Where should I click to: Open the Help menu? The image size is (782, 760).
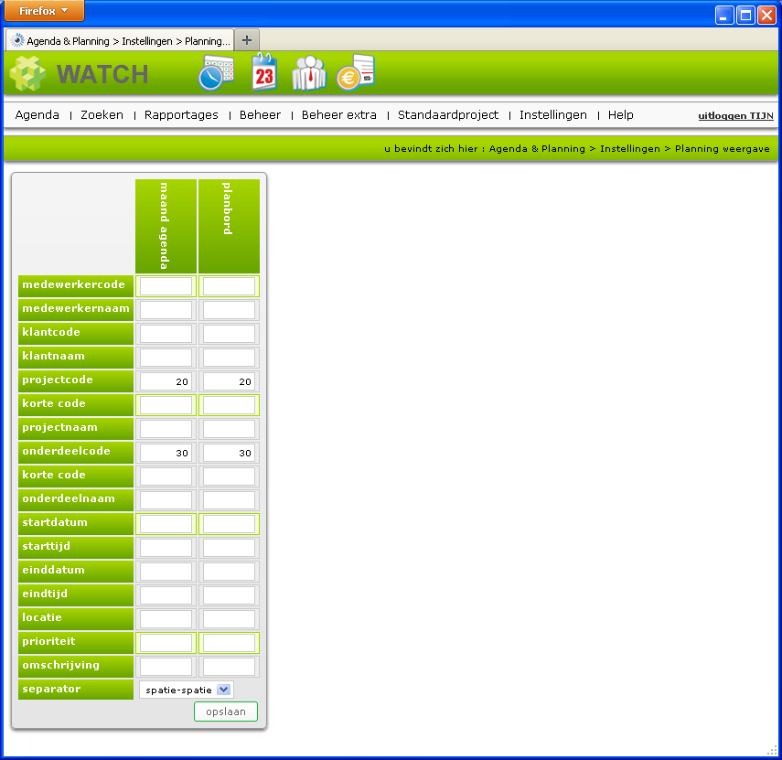[620, 115]
